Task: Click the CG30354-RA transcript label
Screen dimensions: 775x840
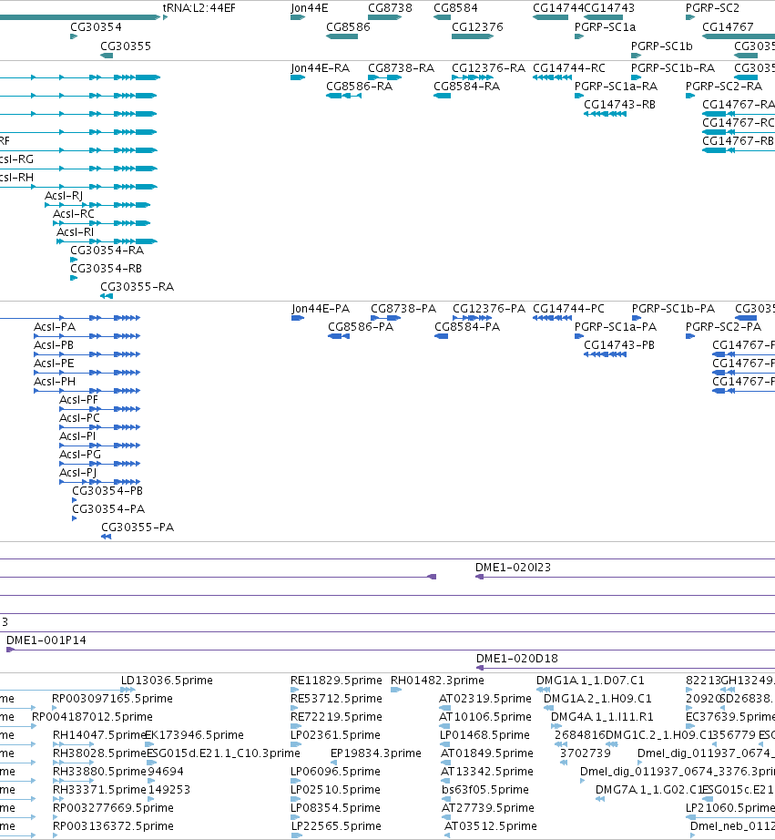Action: 107,251
